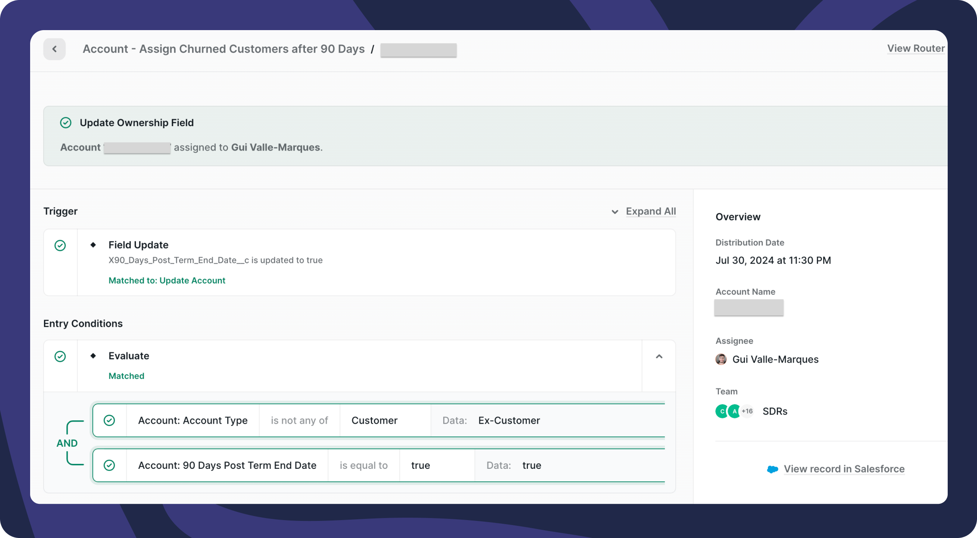Viewport: 977px width, 538px height.
Task: Click the chevron next to Expand All
Action: pyautogui.click(x=615, y=212)
